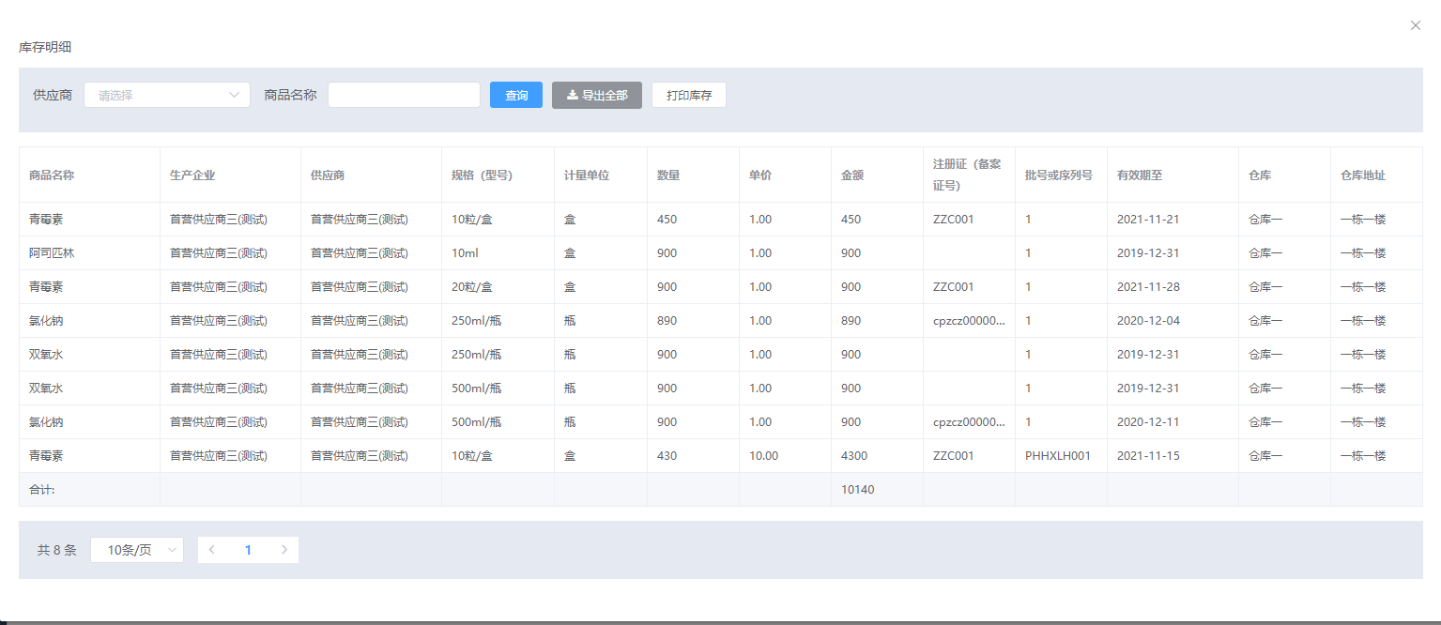This screenshot has width=1441, height=625.
Task: Open the 供应商 supplier dropdown
Action: tap(167, 95)
